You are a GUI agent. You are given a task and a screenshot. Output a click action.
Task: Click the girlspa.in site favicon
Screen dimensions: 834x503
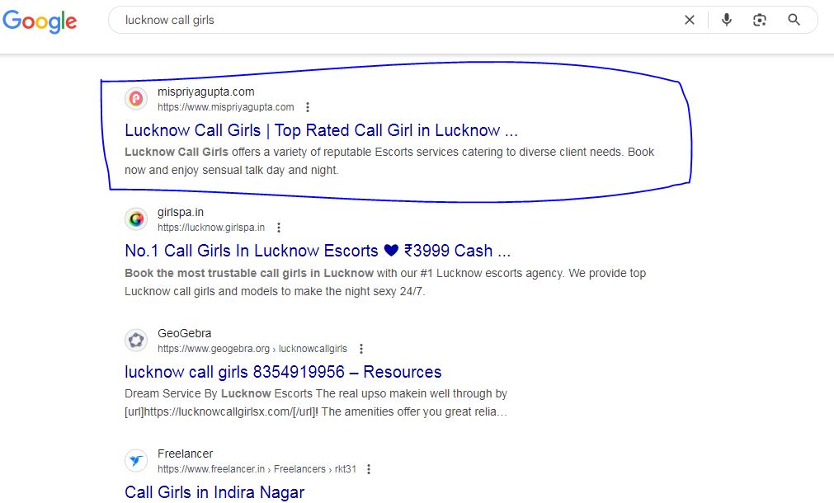point(135,219)
